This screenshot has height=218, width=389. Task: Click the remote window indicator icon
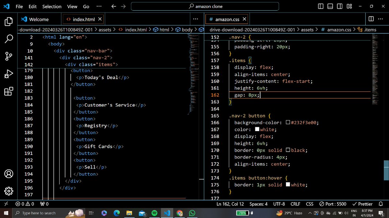pyautogui.click(x=6, y=204)
